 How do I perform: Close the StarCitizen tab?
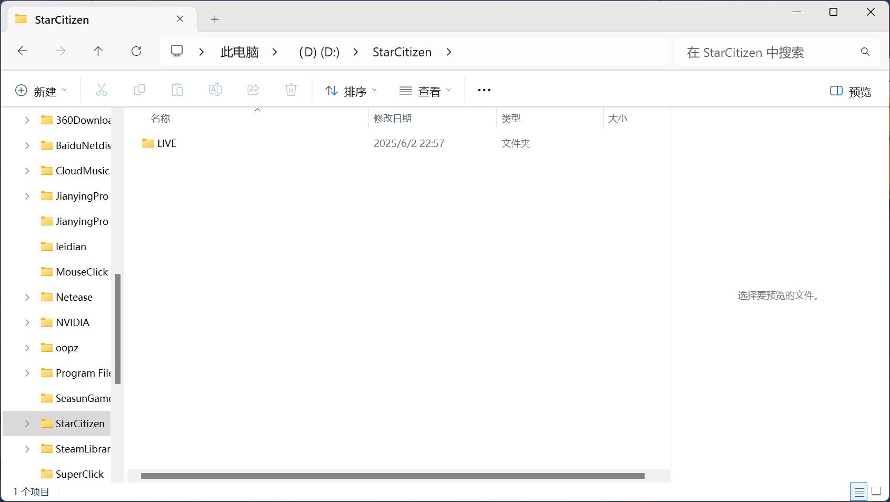coord(180,19)
